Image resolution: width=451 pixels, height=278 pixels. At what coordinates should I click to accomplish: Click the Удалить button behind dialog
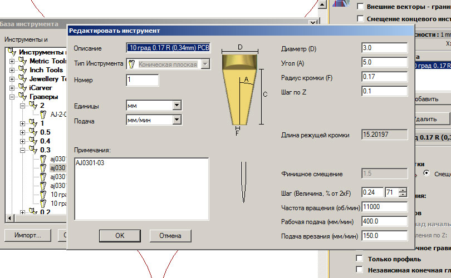point(432,118)
